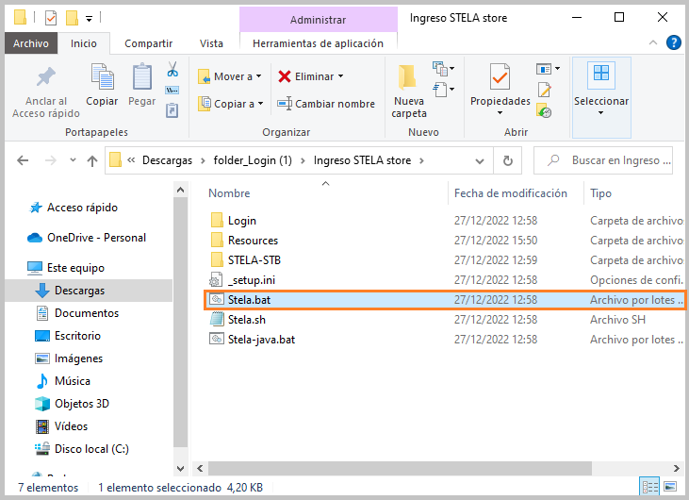Switch to the Vista tab
The width and height of the screenshot is (689, 500).
(211, 43)
